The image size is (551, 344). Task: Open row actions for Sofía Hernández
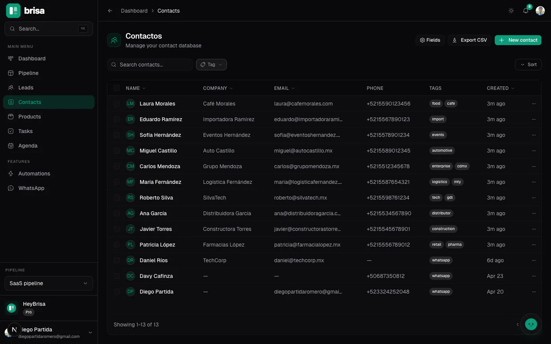(534, 135)
